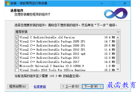Uncheck Visual C++ Redistributable Package 2005 SP1
Viewport: 138px width, 93px height.
tap(17, 41)
